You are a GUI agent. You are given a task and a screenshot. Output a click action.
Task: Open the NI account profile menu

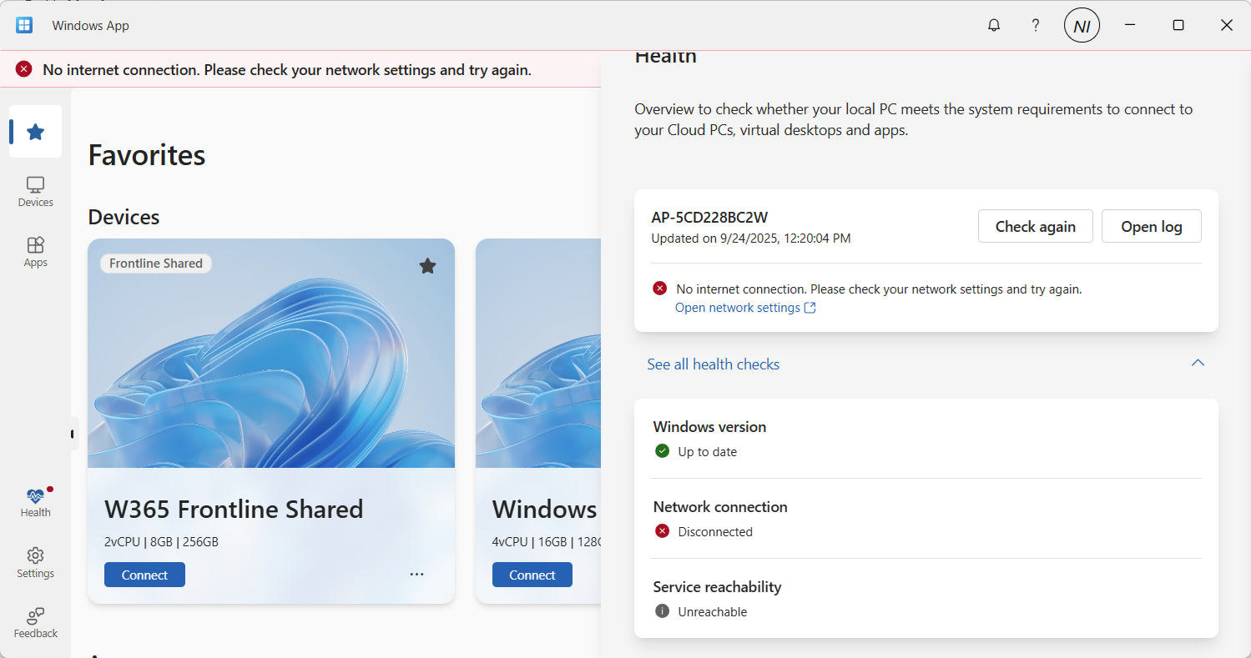[1082, 26]
